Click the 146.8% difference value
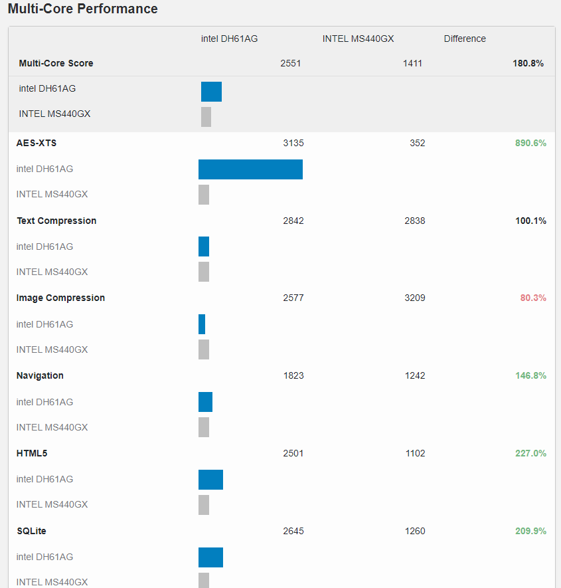The image size is (561, 588). pyautogui.click(x=530, y=375)
